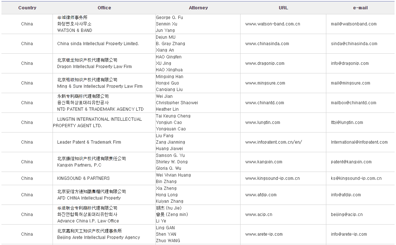This screenshot has height=245, width=396.
Task: Select the URL "www.chinantd.com"
Action: (265, 103)
